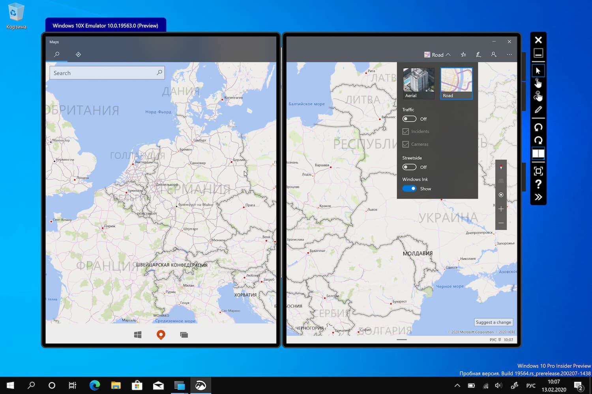
Task: Launch Microsoft Edge from the taskbar
Action: pos(95,385)
